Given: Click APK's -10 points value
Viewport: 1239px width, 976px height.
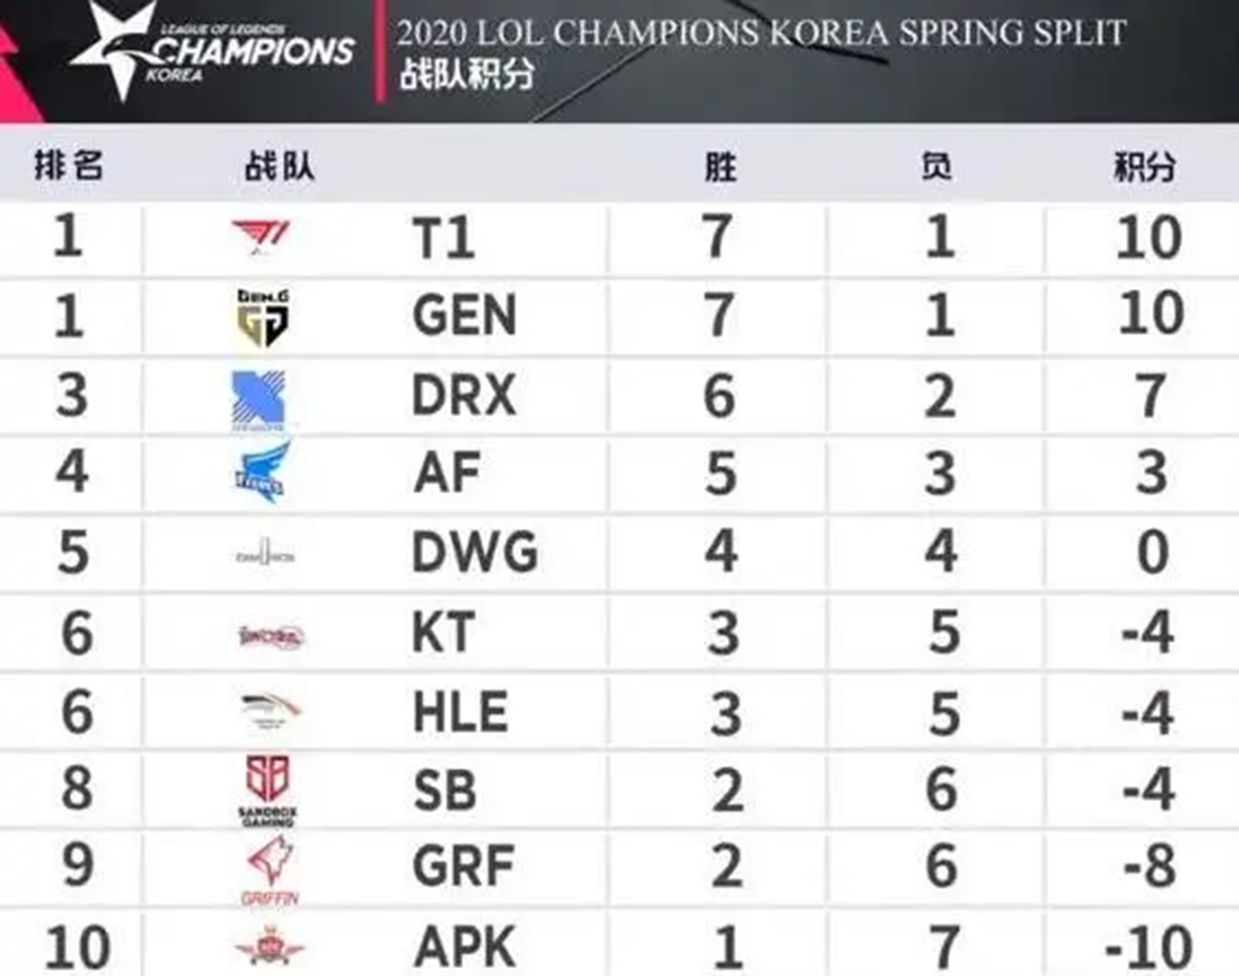Looking at the screenshot, I should click(1148, 947).
